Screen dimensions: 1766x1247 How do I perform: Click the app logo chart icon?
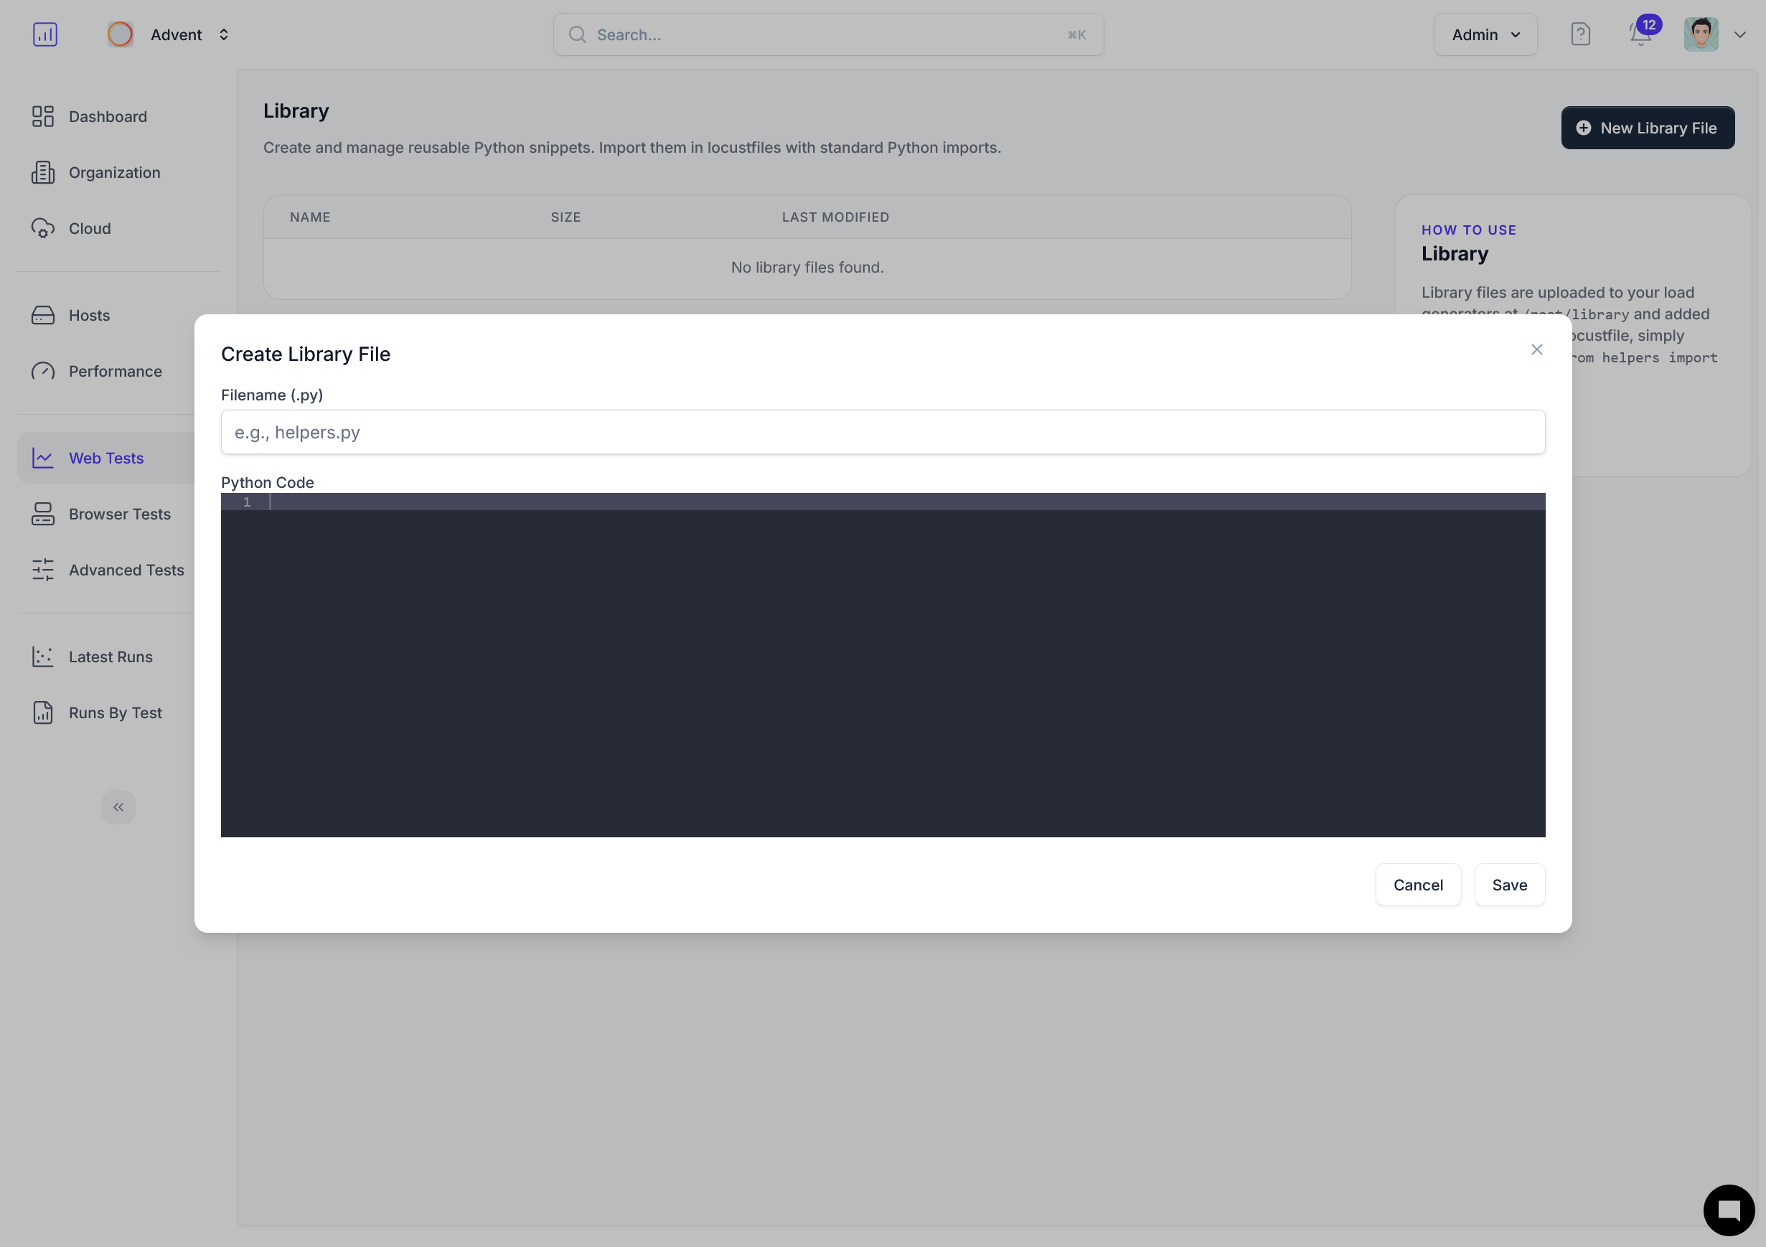point(45,34)
